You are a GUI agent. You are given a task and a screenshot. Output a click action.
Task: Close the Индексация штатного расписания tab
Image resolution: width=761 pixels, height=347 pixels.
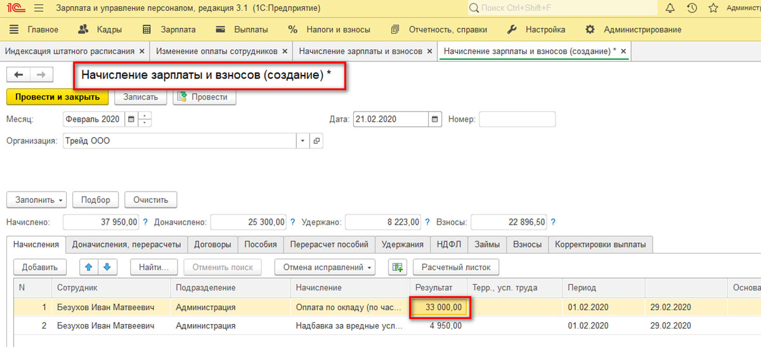coord(142,51)
